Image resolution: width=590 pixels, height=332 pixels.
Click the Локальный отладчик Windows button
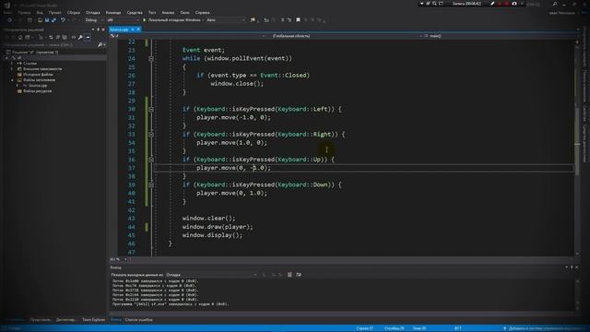pos(174,20)
